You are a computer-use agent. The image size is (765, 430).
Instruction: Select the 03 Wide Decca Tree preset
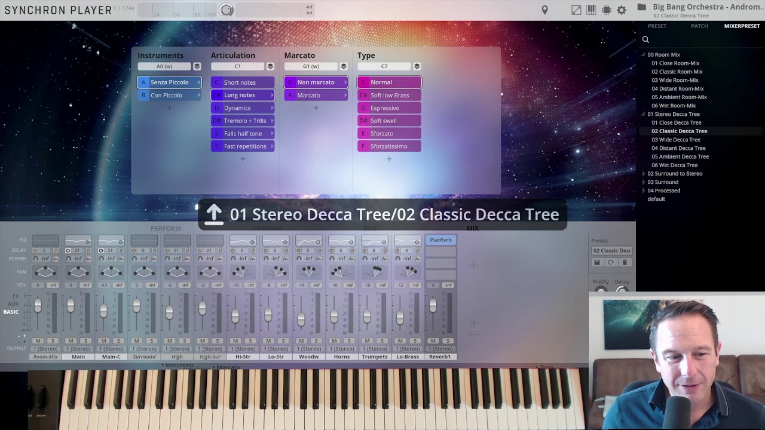676,140
